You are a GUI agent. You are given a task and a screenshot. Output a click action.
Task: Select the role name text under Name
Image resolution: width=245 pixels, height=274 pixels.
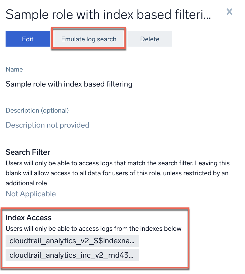click(69, 84)
